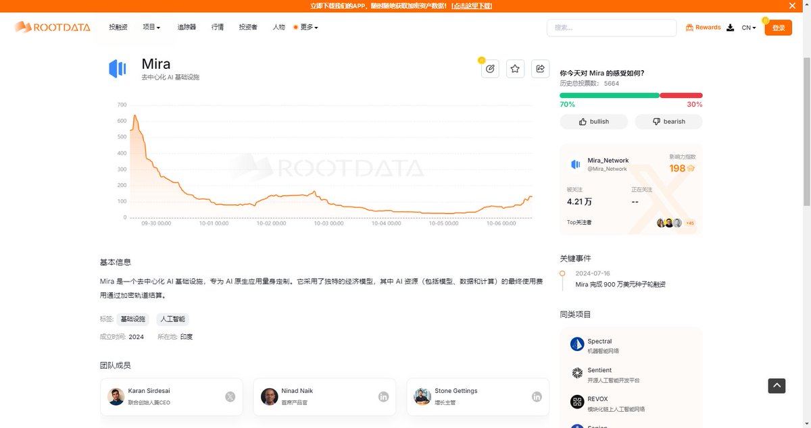Click the REVOX project name

pyautogui.click(x=598, y=400)
